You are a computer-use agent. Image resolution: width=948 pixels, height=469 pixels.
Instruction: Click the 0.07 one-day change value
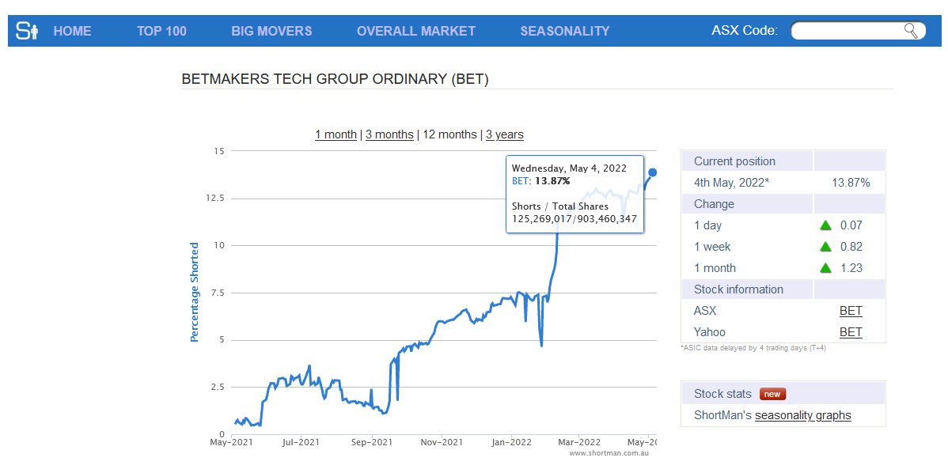tap(851, 225)
